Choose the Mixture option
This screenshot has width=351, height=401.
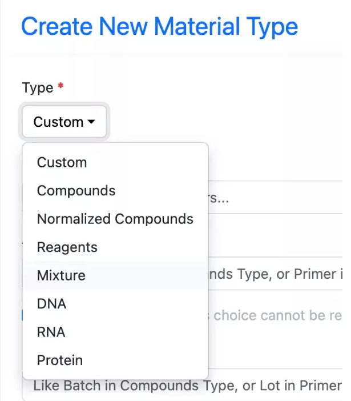61,275
